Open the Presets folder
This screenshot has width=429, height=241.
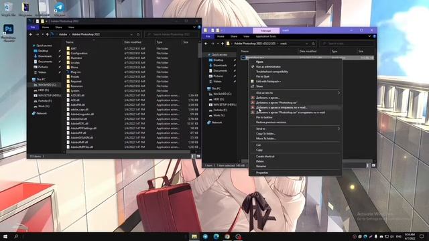74,76
